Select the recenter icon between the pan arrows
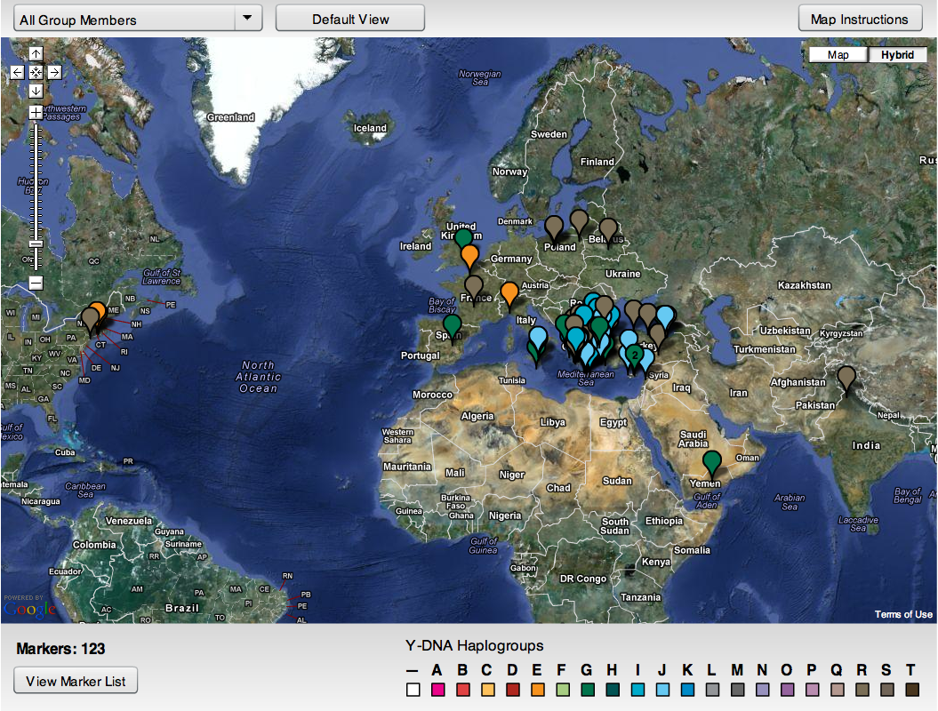This screenshot has width=938, height=711. tap(36, 71)
